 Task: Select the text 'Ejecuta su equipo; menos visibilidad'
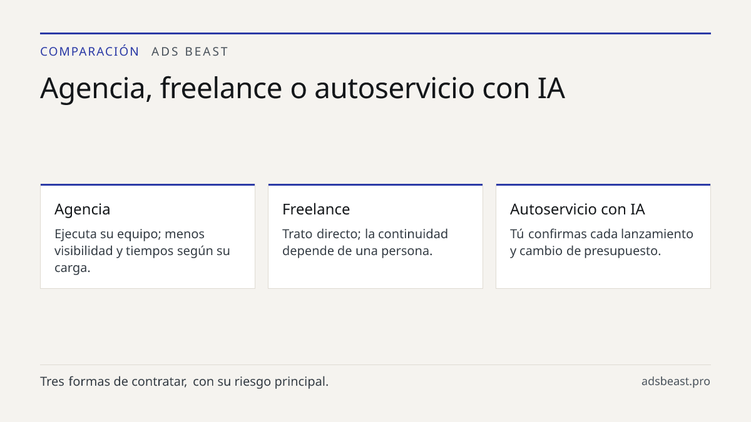(130, 242)
